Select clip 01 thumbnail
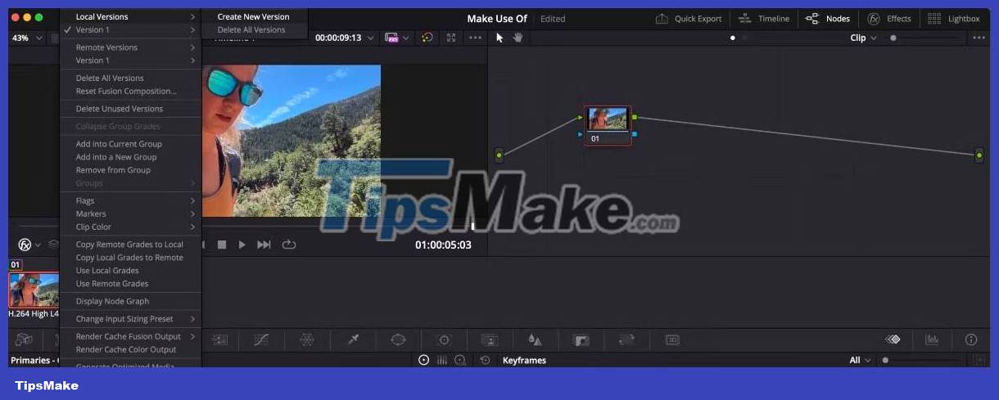The height and width of the screenshot is (400, 999). coord(34,290)
